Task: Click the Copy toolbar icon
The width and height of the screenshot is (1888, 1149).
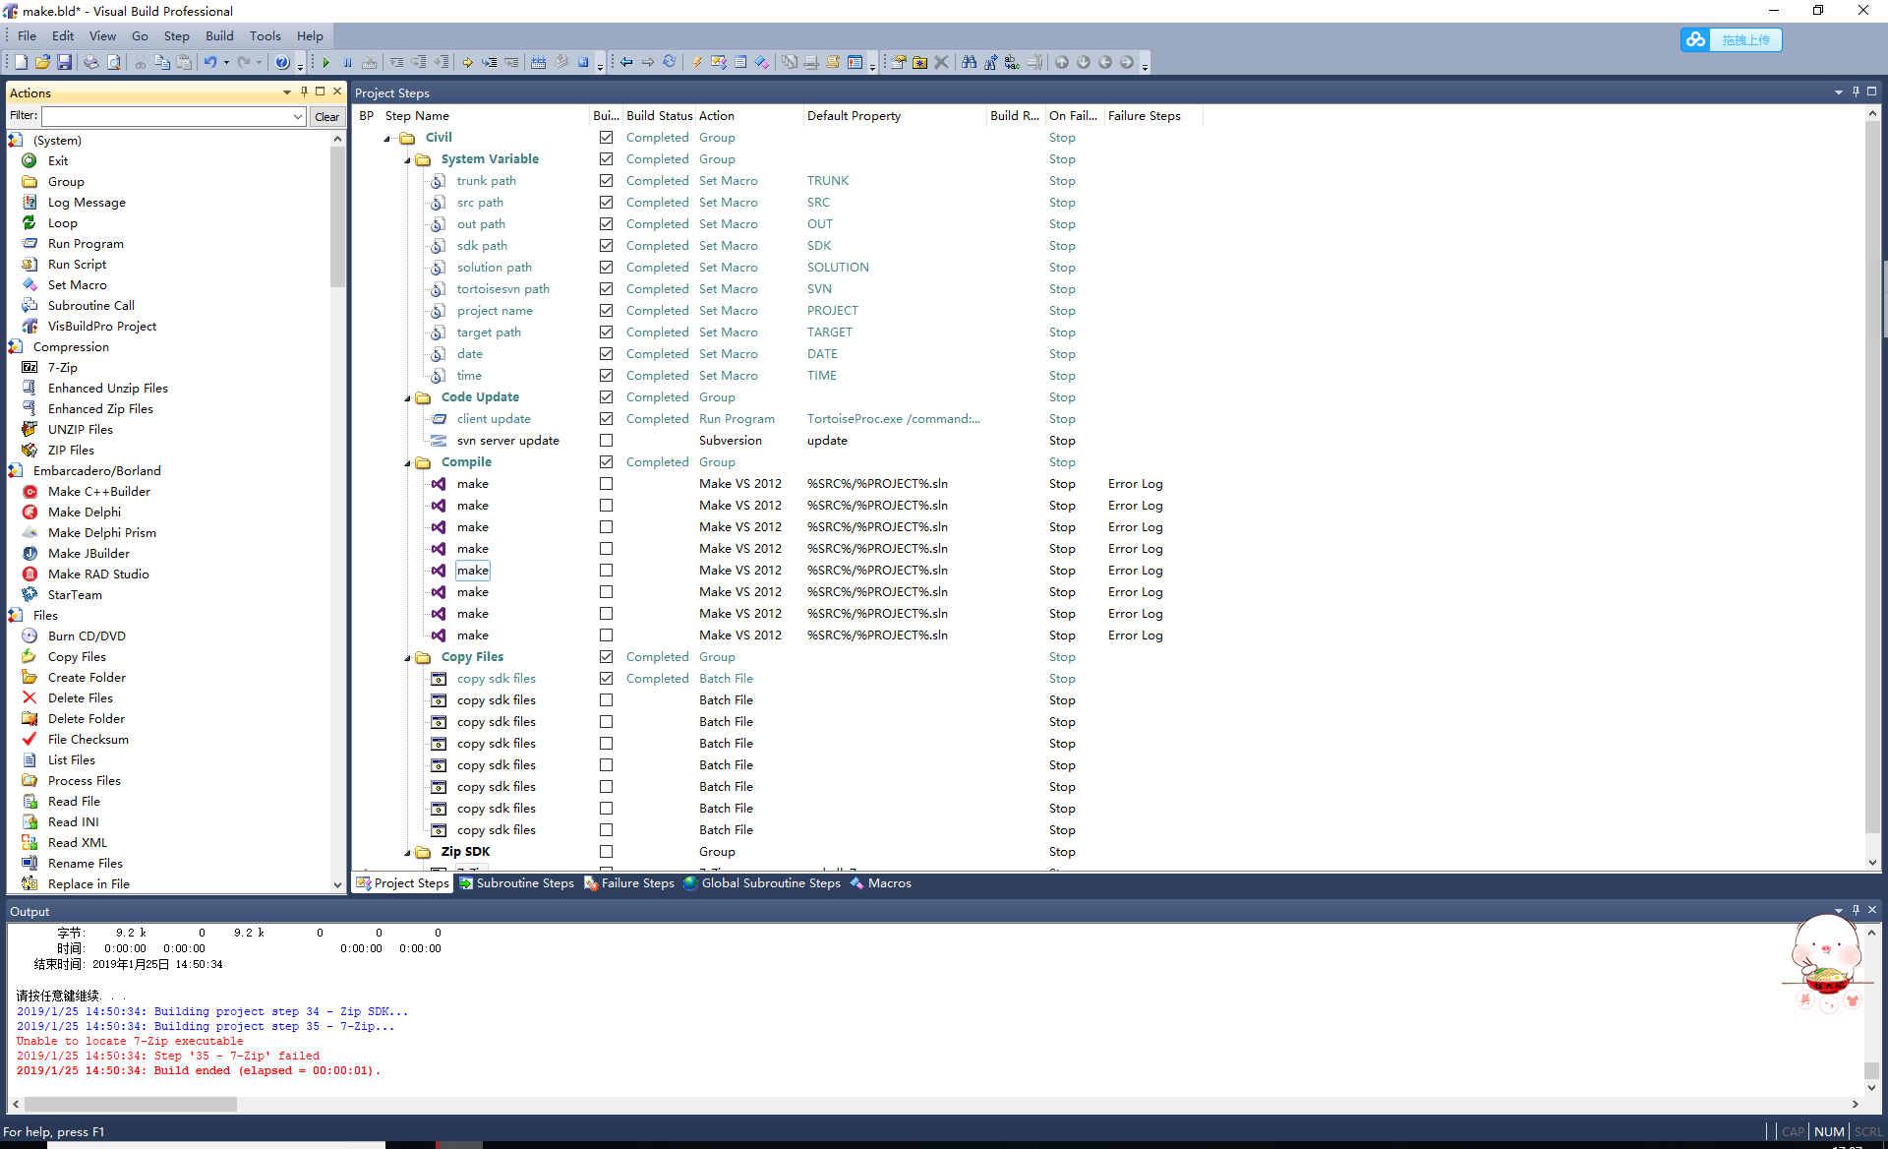Action: click(x=162, y=62)
